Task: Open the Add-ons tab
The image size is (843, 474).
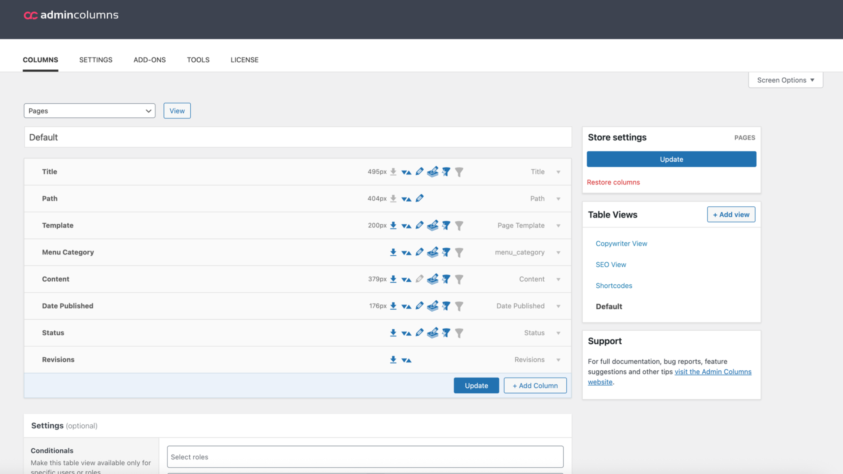Action: tap(150, 60)
